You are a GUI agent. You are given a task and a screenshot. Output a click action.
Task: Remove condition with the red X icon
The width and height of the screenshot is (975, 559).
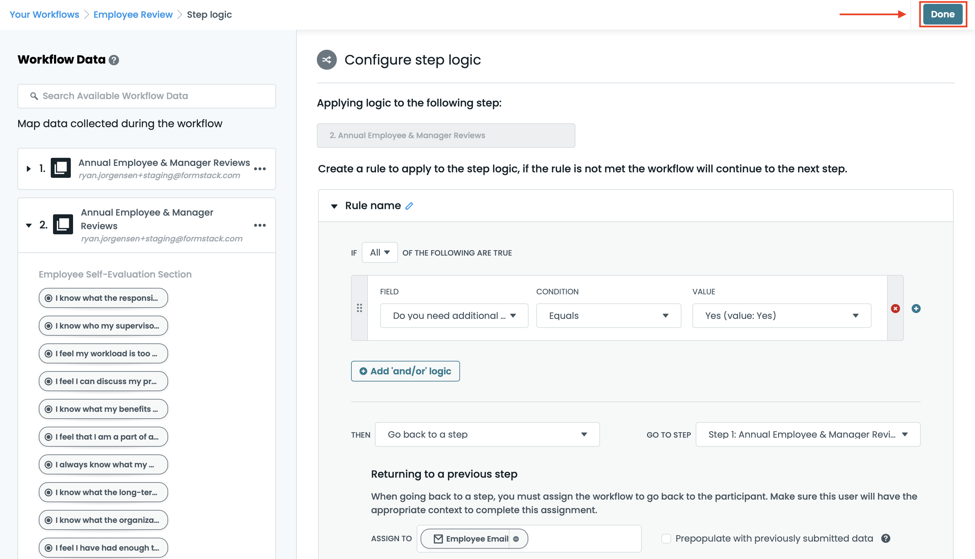[895, 309]
